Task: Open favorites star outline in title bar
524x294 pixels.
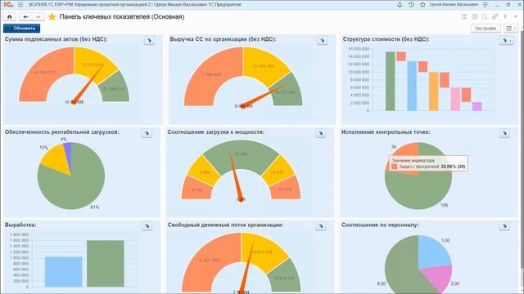Action: click(422, 5)
